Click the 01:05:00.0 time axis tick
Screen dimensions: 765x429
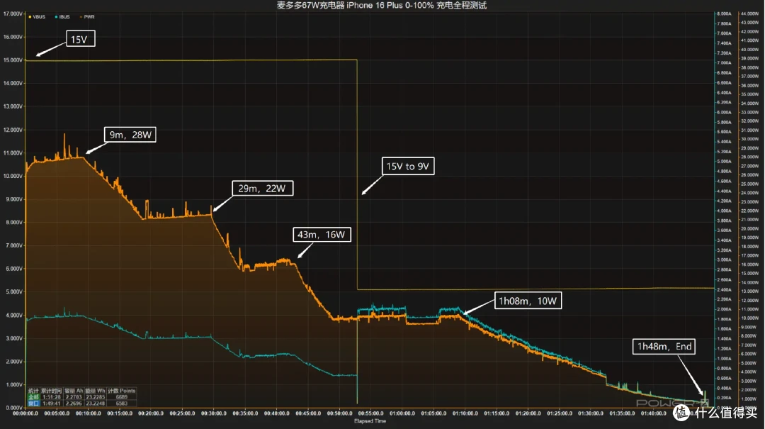click(x=433, y=413)
